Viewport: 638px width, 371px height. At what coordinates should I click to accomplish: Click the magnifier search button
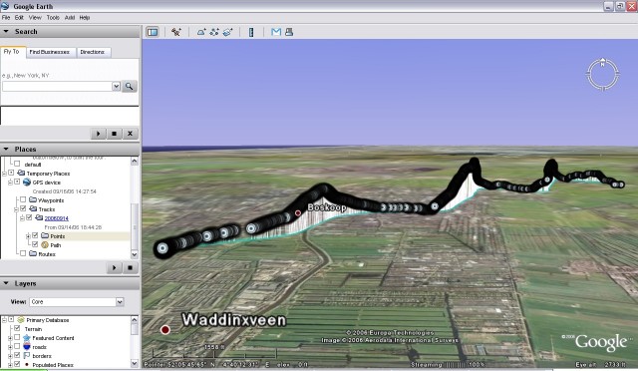129,87
